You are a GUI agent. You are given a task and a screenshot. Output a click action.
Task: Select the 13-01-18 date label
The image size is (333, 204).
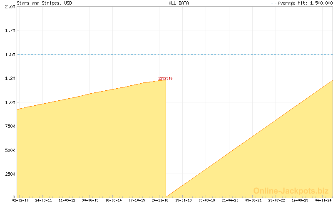[184, 200]
